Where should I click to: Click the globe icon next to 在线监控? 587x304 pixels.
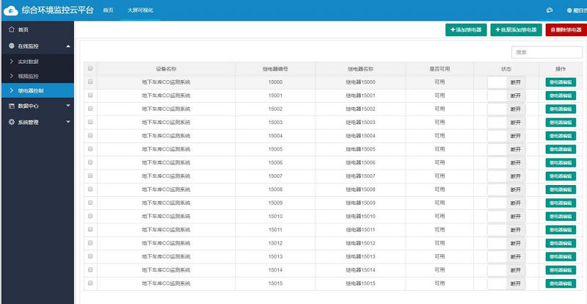pyautogui.click(x=11, y=46)
